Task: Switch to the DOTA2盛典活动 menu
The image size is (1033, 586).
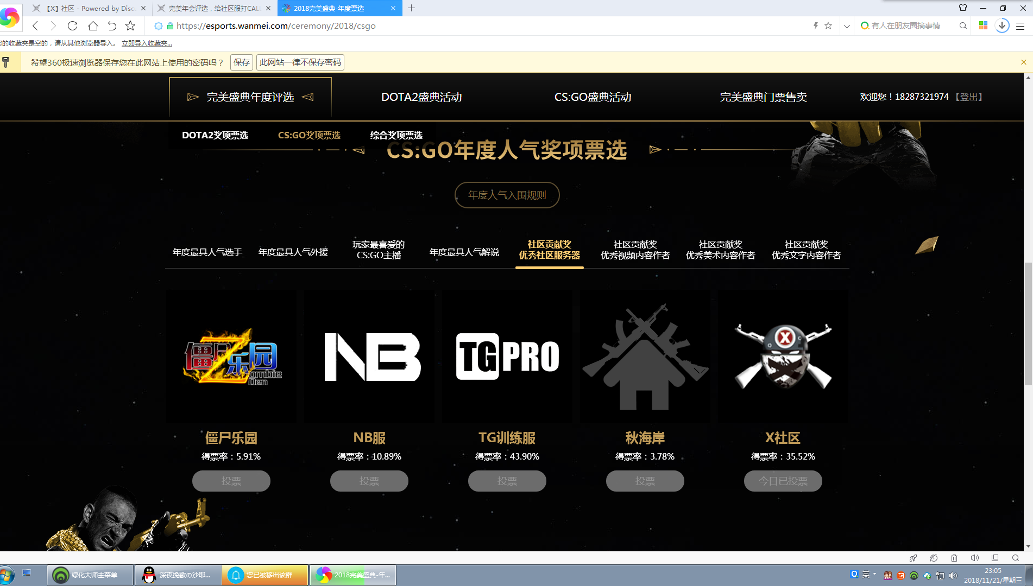Action: pos(421,97)
